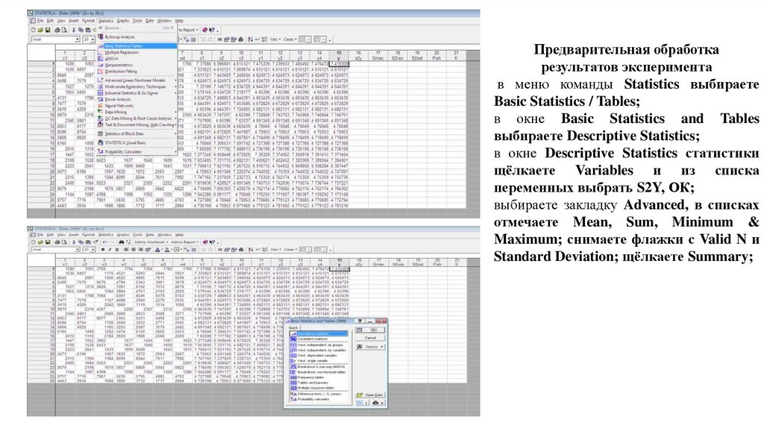Select Multiple response tables item
The height and width of the screenshot is (428, 764).
click(x=319, y=388)
